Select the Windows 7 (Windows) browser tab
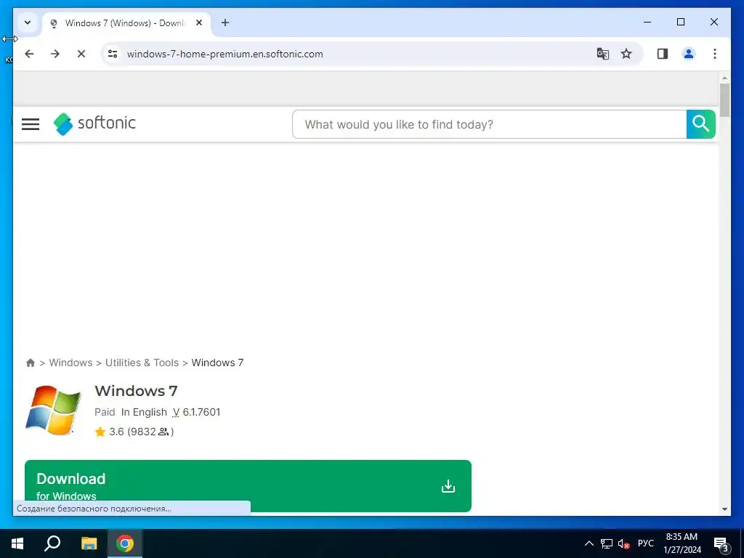The height and width of the screenshot is (558, 744). (126, 23)
